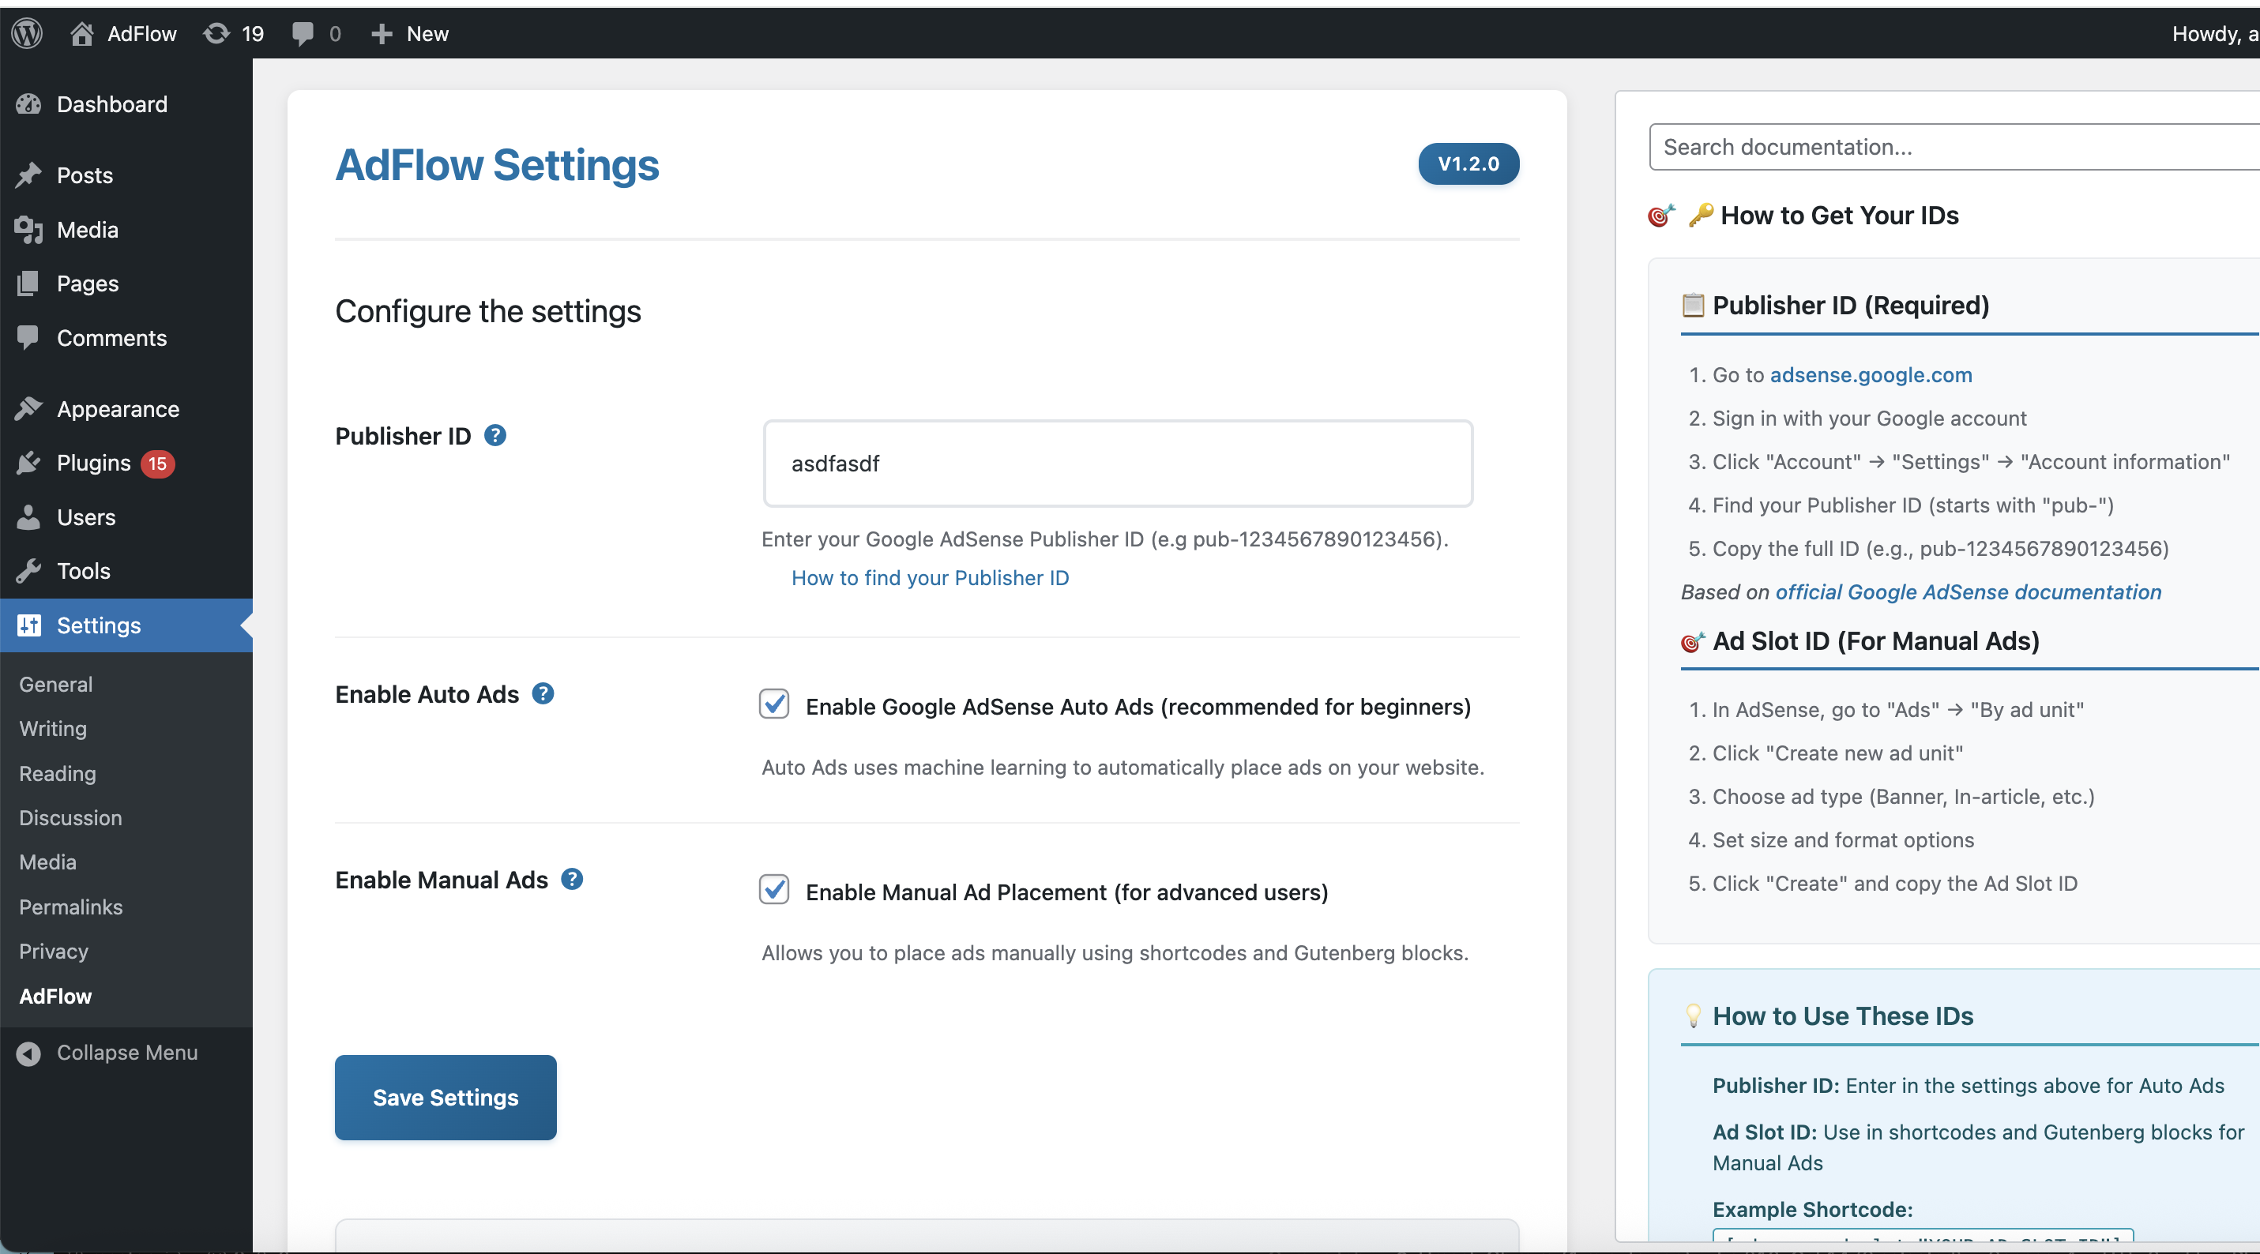Click the Posts pin icon
Screen dimensions: 2260x1254
28,175
